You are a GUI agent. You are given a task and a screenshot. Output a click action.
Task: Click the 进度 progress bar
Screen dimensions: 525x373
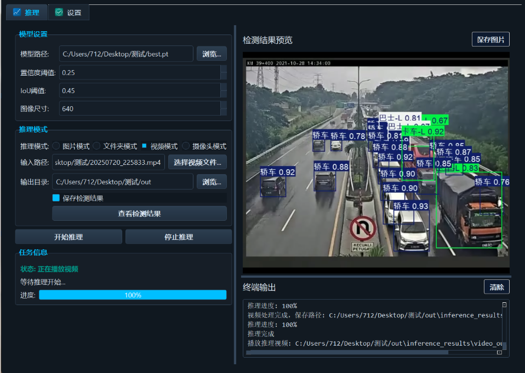pyautogui.click(x=134, y=295)
